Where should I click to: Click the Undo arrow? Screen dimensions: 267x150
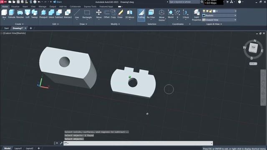tap(39, 2)
